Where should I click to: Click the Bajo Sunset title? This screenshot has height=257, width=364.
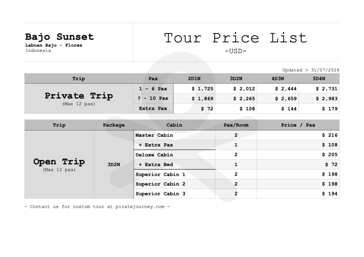click(59, 37)
